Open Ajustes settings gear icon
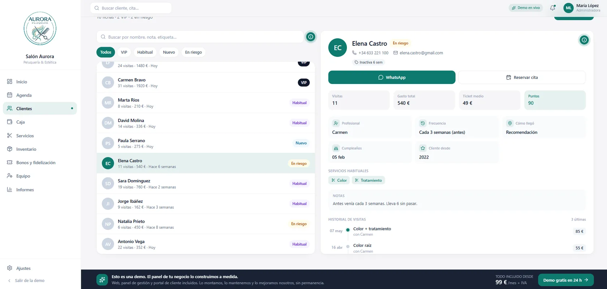 10,268
